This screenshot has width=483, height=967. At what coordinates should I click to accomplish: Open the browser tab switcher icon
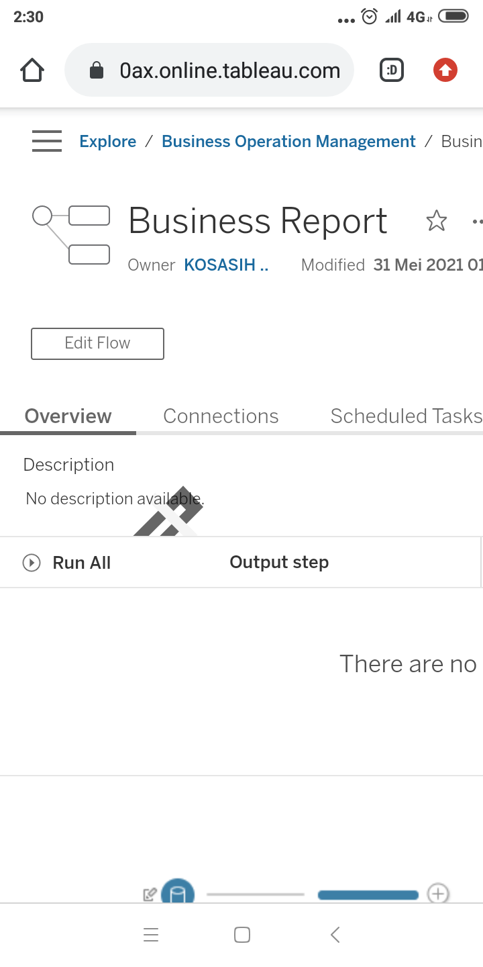click(x=391, y=69)
